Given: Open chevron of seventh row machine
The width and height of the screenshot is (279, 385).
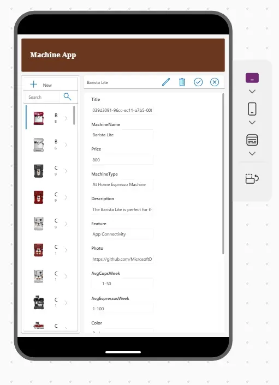Looking at the screenshot, I should coord(66,276).
